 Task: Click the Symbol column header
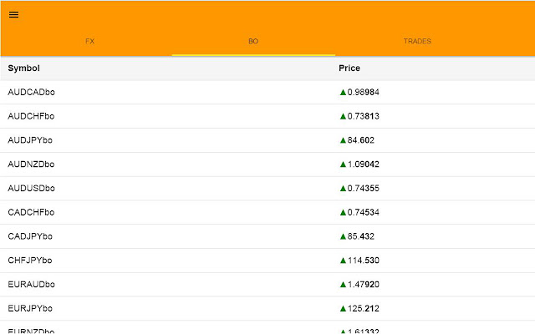pyautogui.click(x=24, y=68)
